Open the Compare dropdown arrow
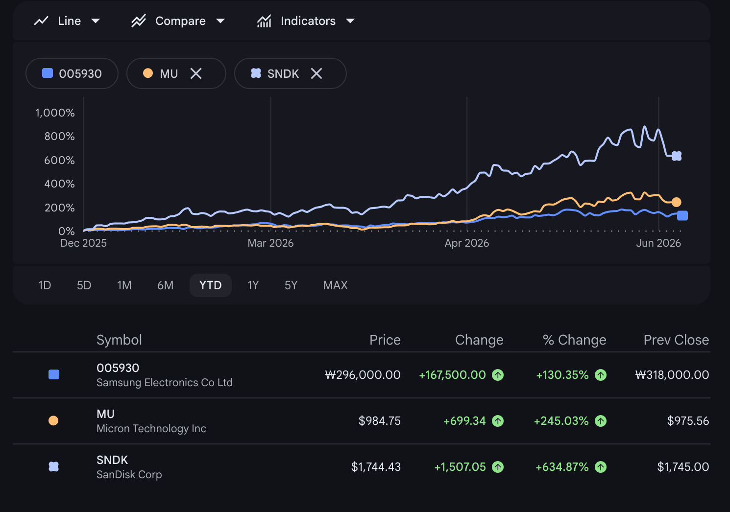The width and height of the screenshot is (730, 512). point(220,21)
